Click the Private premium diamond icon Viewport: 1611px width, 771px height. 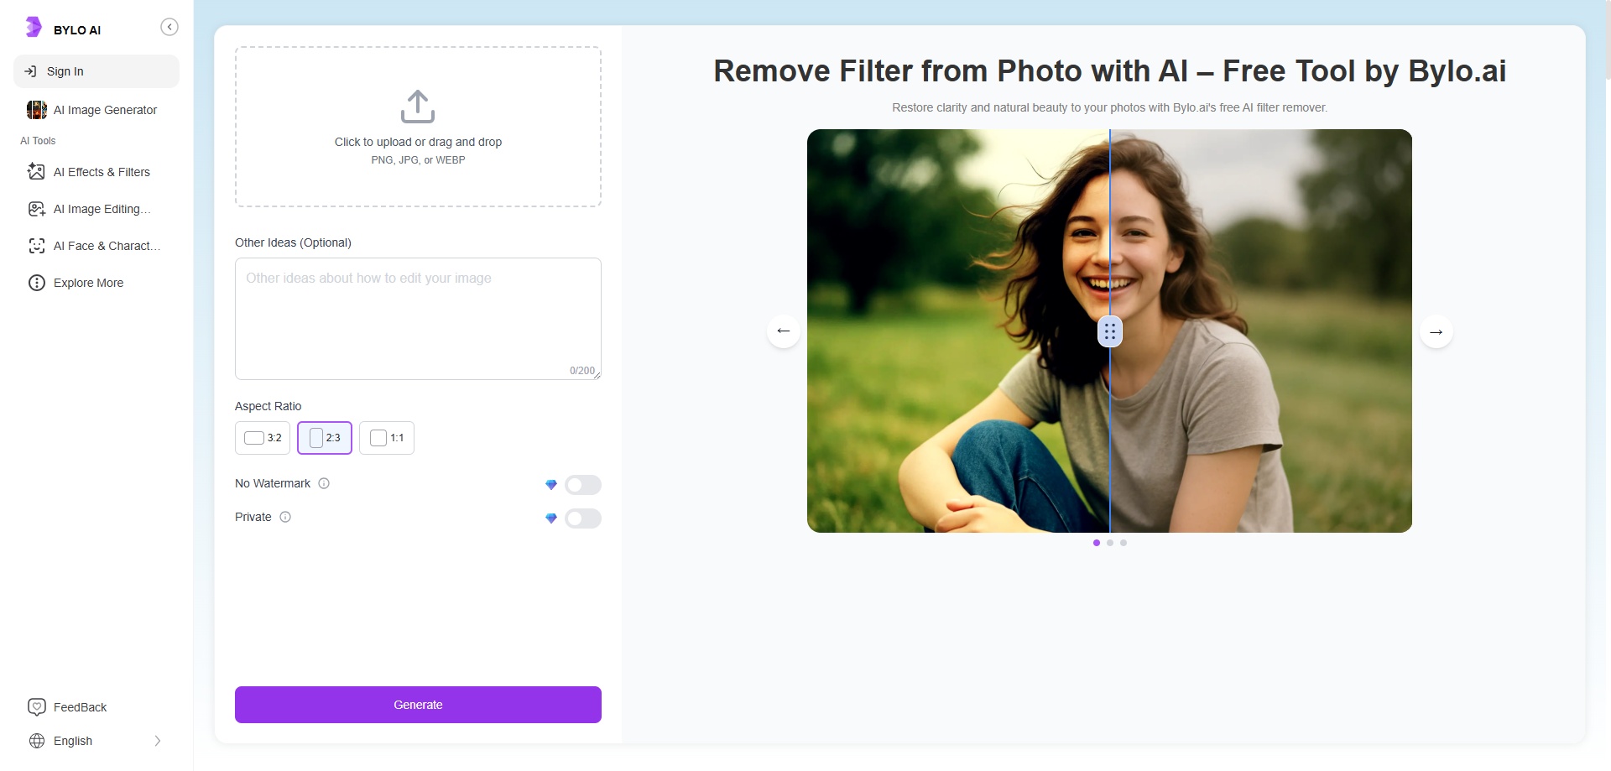pyautogui.click(x=551, y=518)
